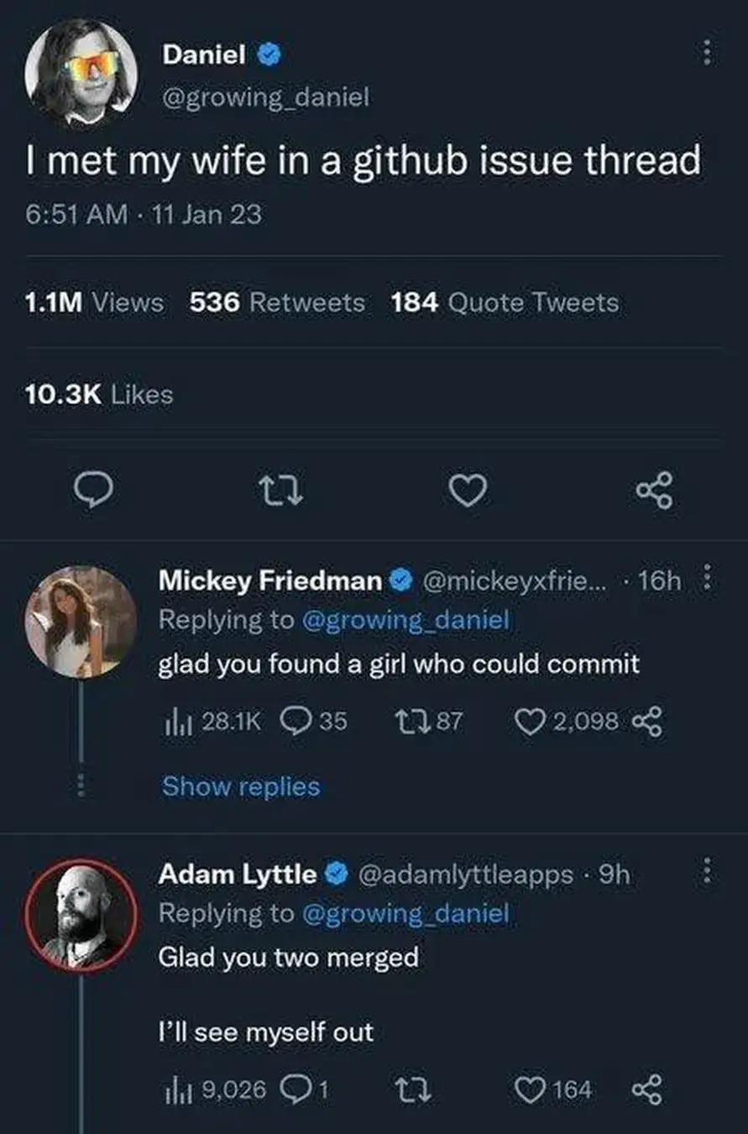
Task: Share Daniel's main tweet
Action: (654, 491)
